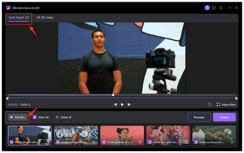Uncheck the mixkit-woman-sitting... clip checkbox
This screenshot has height=153, width=244.
click(58, 142)
